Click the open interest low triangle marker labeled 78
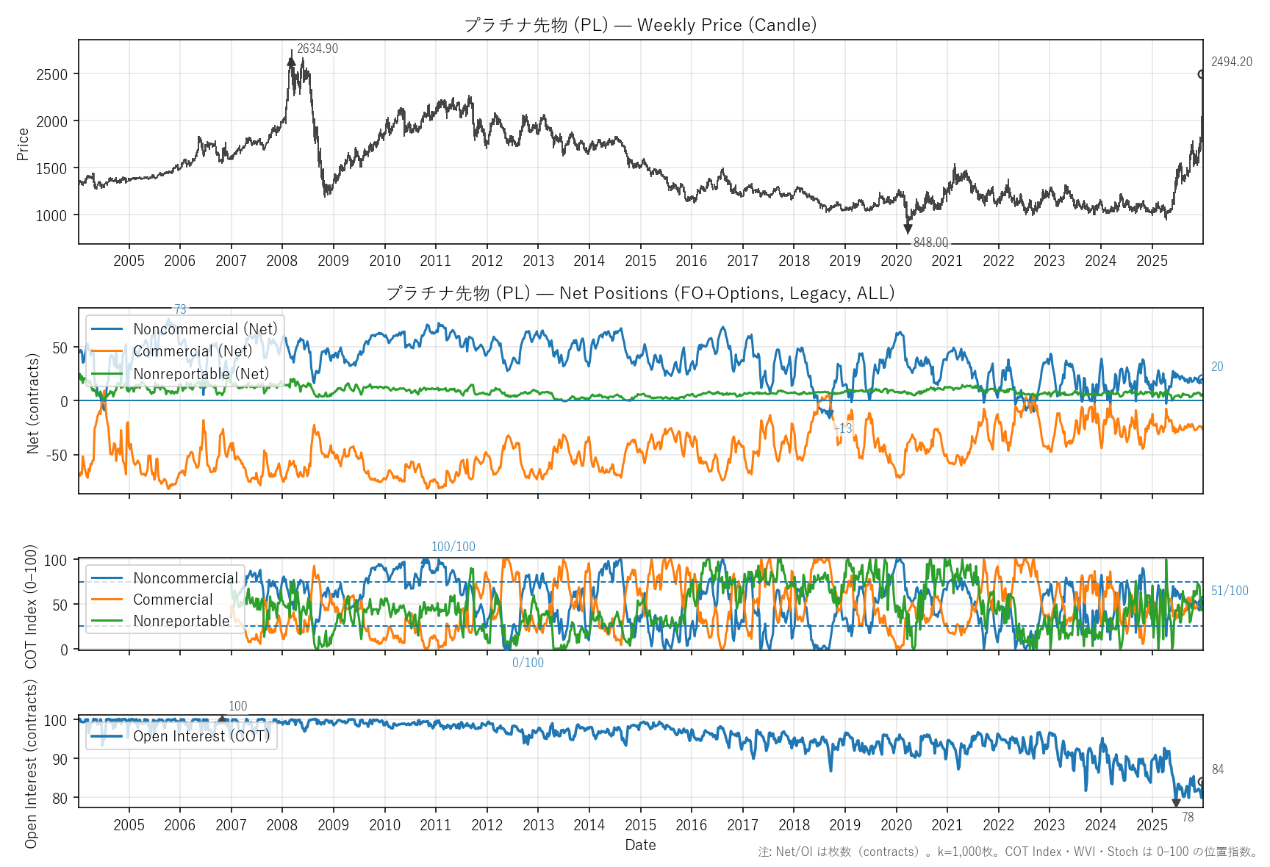 coord(1176,803)
